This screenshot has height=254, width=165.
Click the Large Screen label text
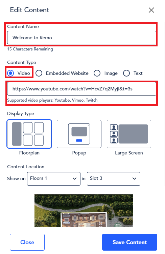click(129, 153)
